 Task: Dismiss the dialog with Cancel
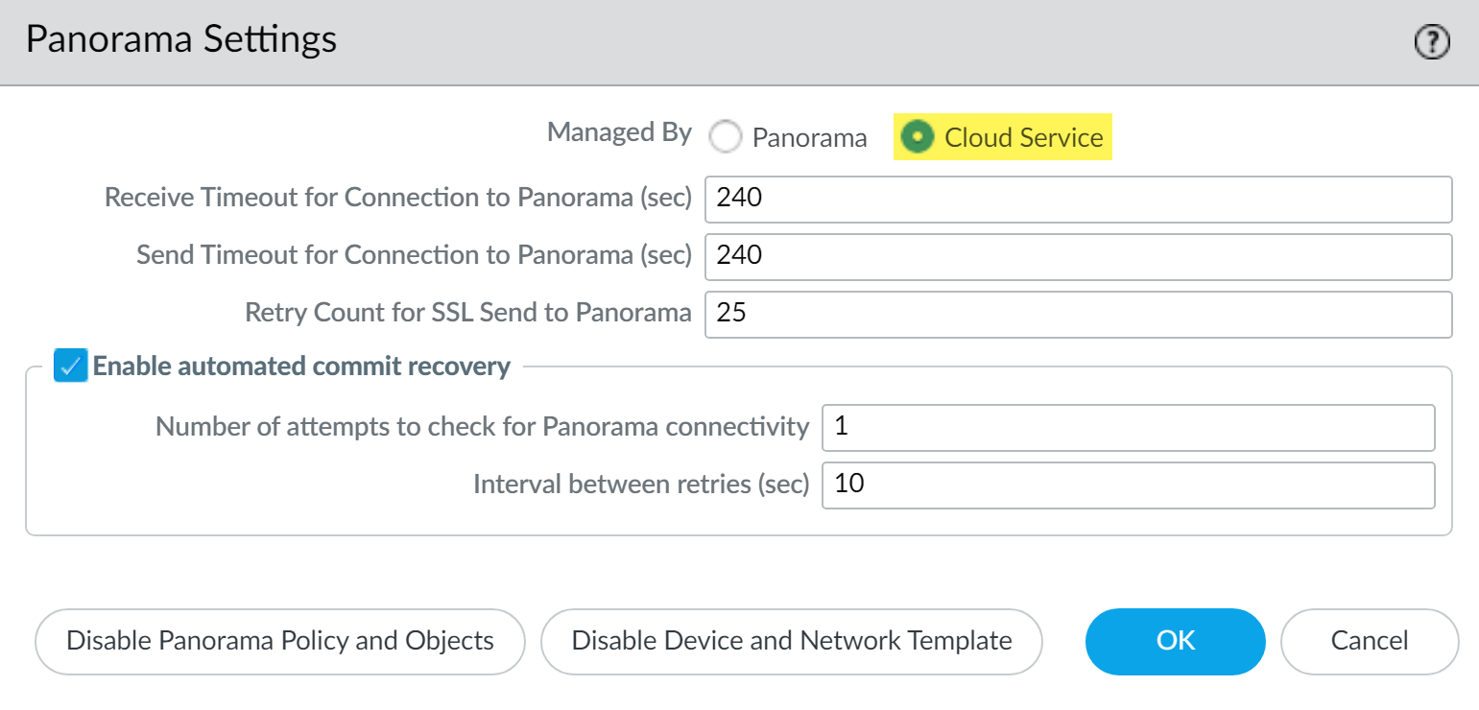1369,641
